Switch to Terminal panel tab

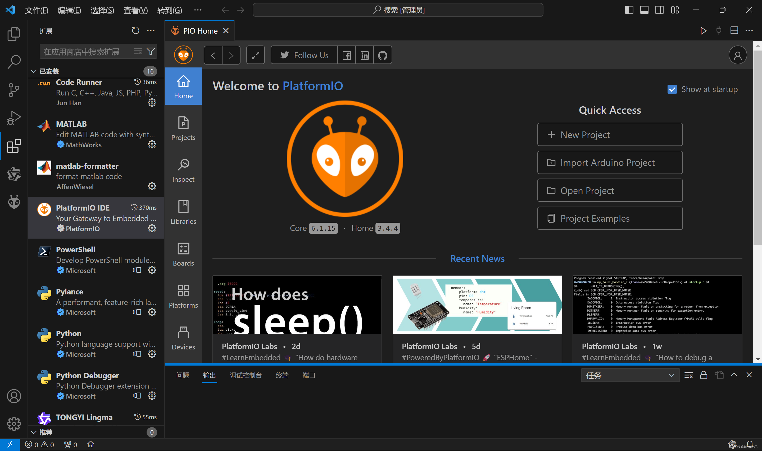282,375
